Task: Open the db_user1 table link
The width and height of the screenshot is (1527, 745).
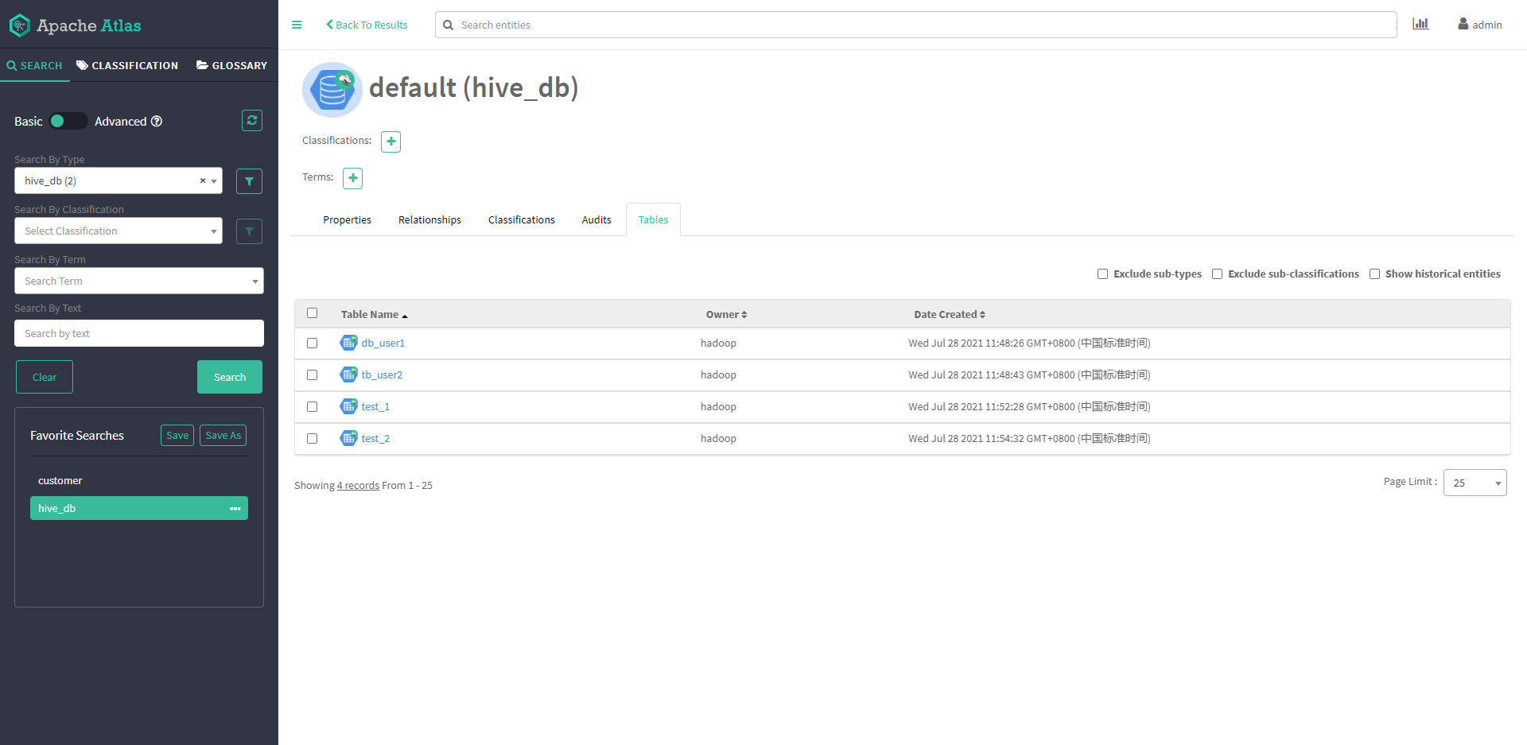Action: pos(383,343)
